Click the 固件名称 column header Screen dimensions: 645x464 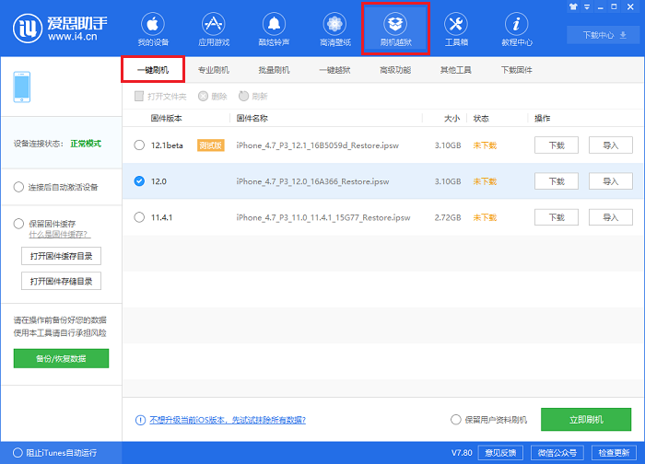(252, 119)
